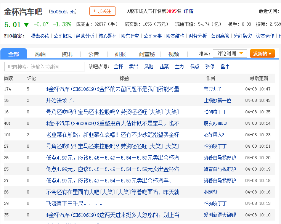Click the 评论 column header
Screen dimensions: 281x224
click(x=31, y=78)
